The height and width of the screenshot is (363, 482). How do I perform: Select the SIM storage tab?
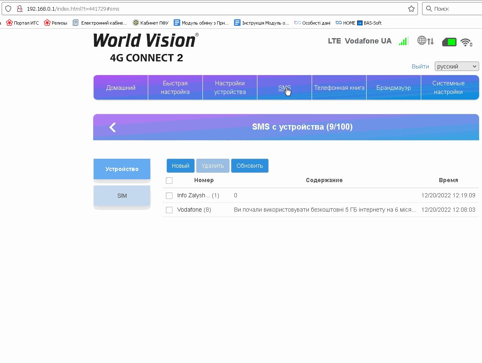(x=122, y=196)
